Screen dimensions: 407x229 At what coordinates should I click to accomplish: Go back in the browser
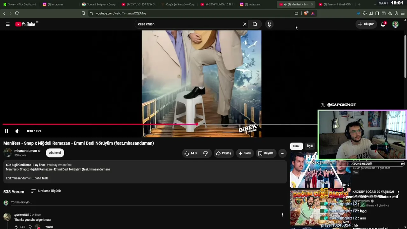(x=4, y=13)
